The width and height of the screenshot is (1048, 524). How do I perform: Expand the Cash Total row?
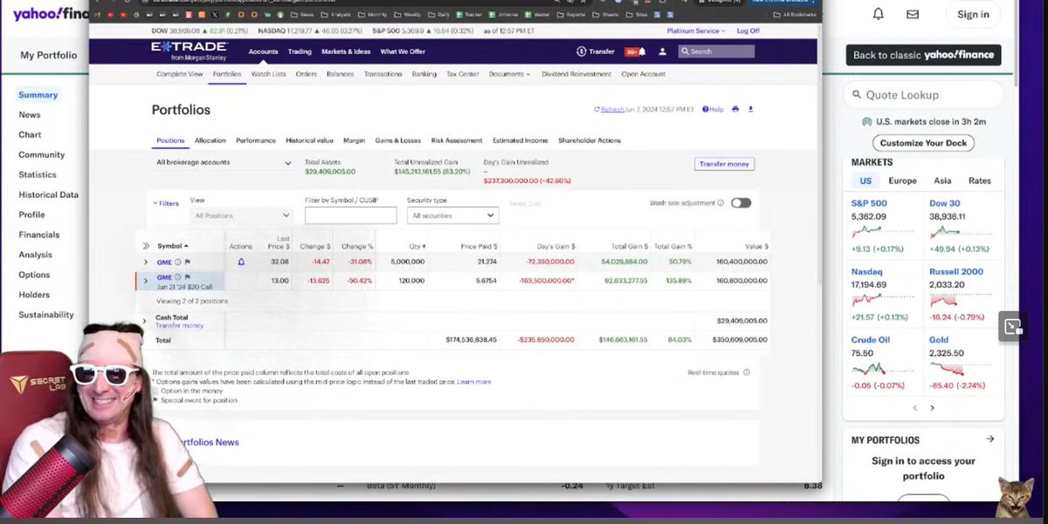click(x=146, y=321)
